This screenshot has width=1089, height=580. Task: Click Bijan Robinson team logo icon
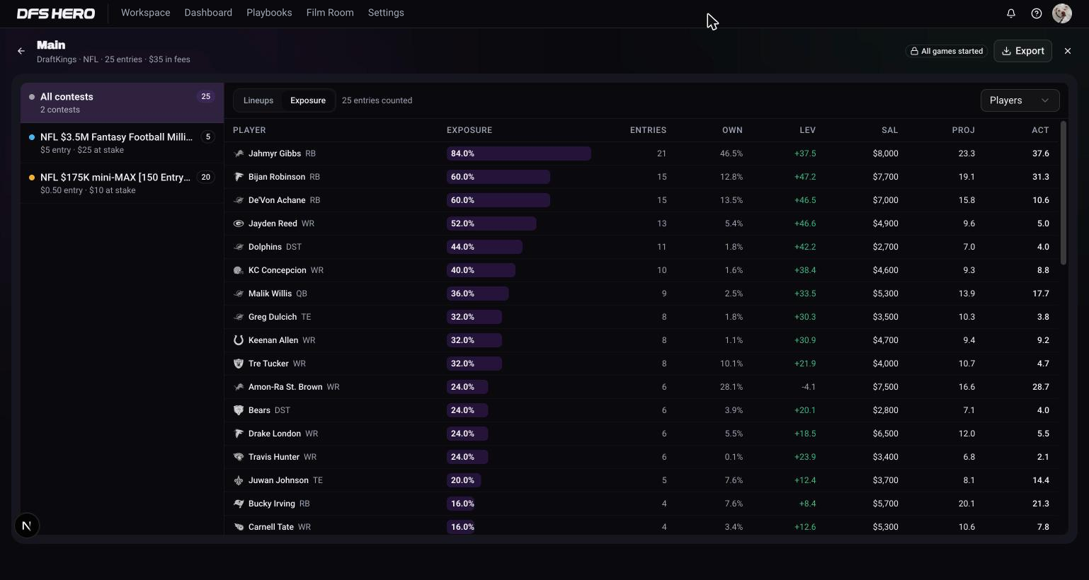pos(239,177)
